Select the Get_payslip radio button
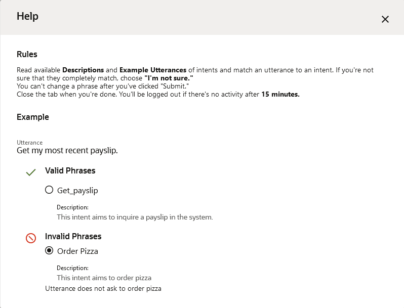Viewport: 404px width, 308px height. coord(49,190)
